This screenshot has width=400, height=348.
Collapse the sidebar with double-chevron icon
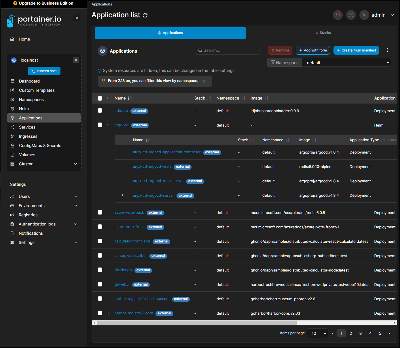(77, 18)
